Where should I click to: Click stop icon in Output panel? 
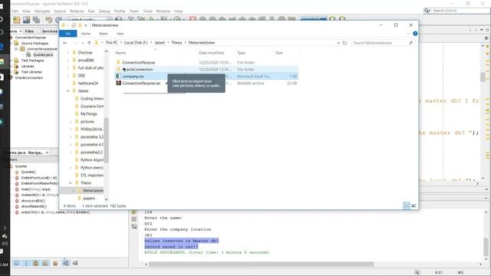134,219
